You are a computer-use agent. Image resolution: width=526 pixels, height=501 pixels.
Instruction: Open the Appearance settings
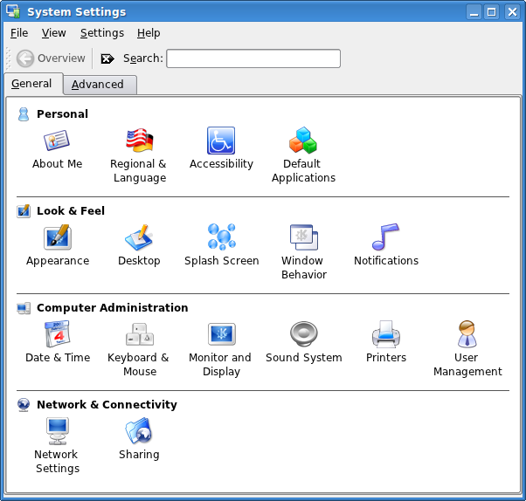tap(58, 245)
